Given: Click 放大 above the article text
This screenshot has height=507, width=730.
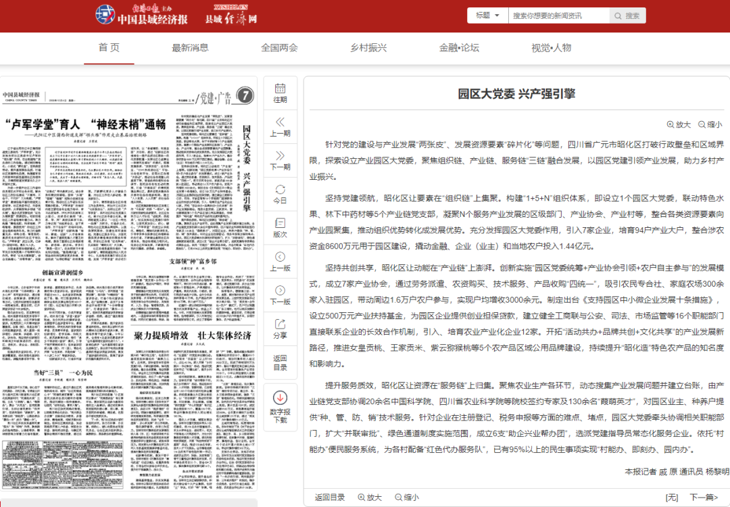Looking at the screenshot, I should pos(679,124).
